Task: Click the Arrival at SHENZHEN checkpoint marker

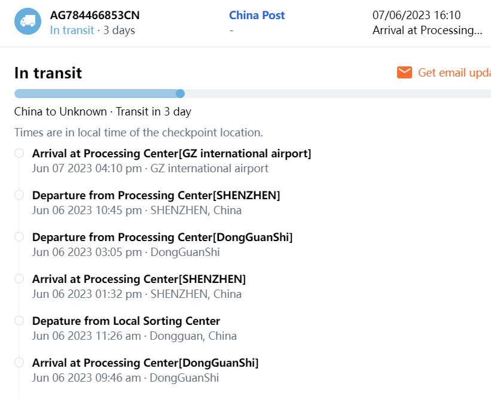Action: click(x=19, y=279)
